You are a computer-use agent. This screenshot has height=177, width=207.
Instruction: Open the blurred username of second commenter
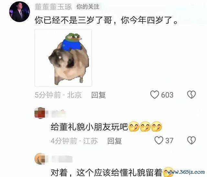[59, 113]
